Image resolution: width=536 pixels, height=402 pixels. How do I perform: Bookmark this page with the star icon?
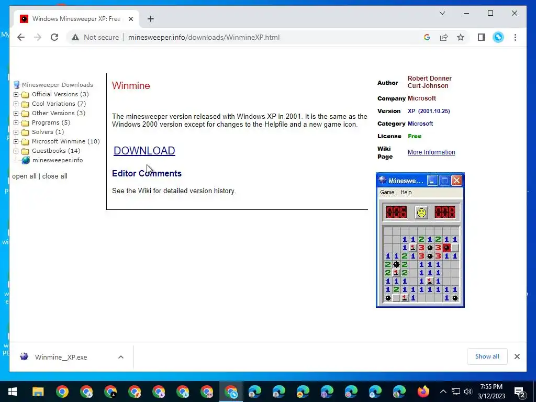461,37
